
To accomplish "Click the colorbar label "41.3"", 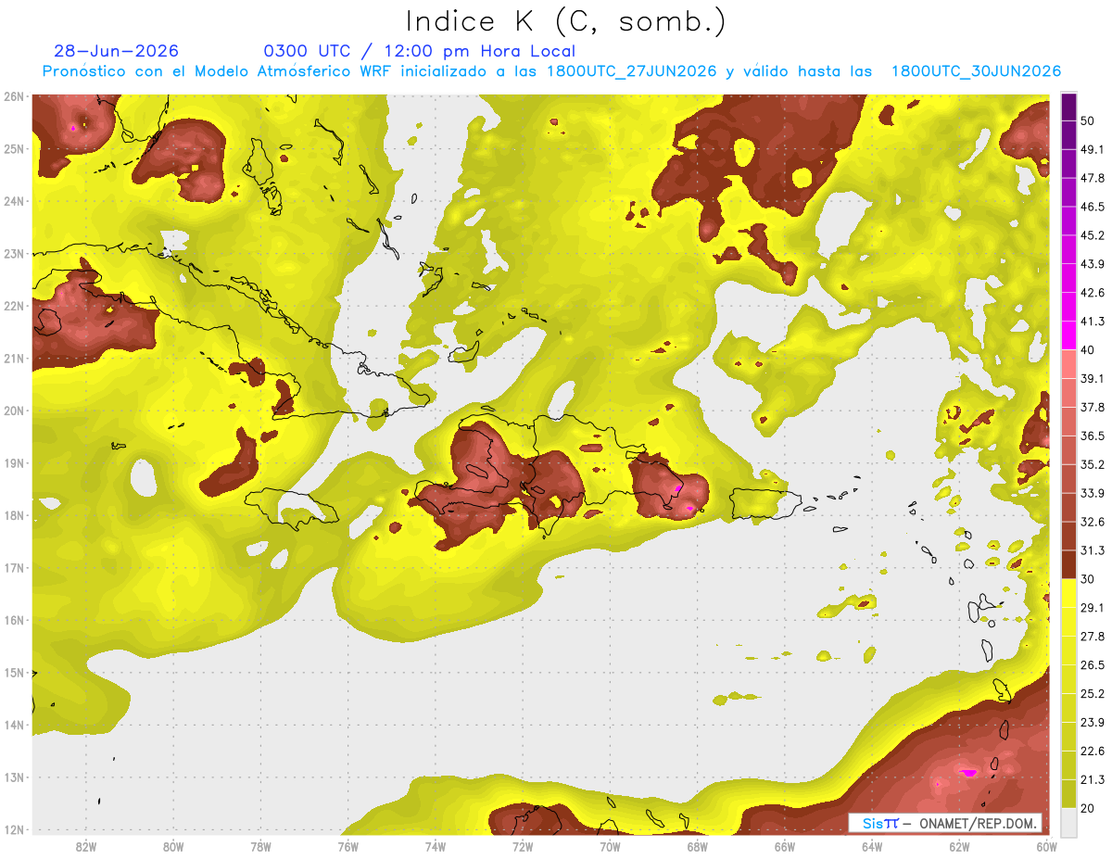I will point(1092,322).
